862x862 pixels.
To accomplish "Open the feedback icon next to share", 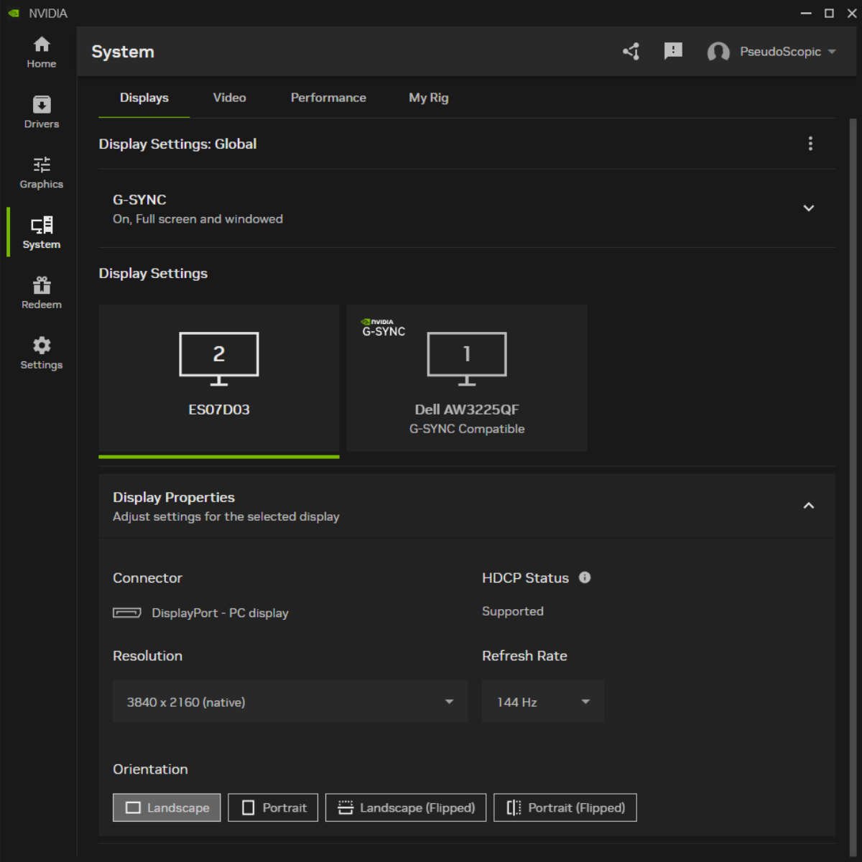I will point(673,51).
